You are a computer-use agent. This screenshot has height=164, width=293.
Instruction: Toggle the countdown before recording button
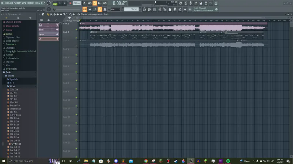pyautogui.click(x=95, y=3)
